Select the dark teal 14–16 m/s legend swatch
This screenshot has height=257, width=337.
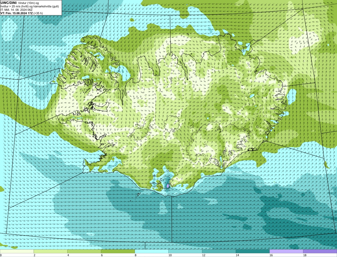click(x=253, y=251)
